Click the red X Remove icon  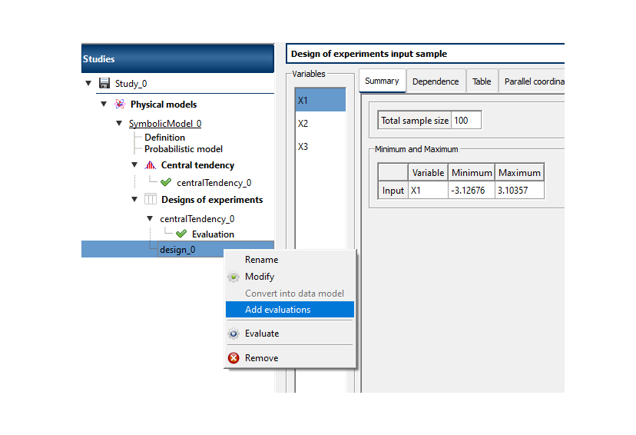click(x=234, y=358)
